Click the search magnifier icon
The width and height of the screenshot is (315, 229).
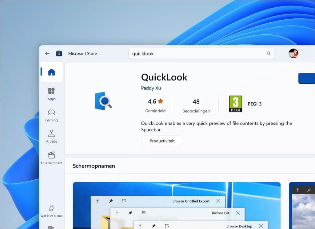[x=269, y=53]
